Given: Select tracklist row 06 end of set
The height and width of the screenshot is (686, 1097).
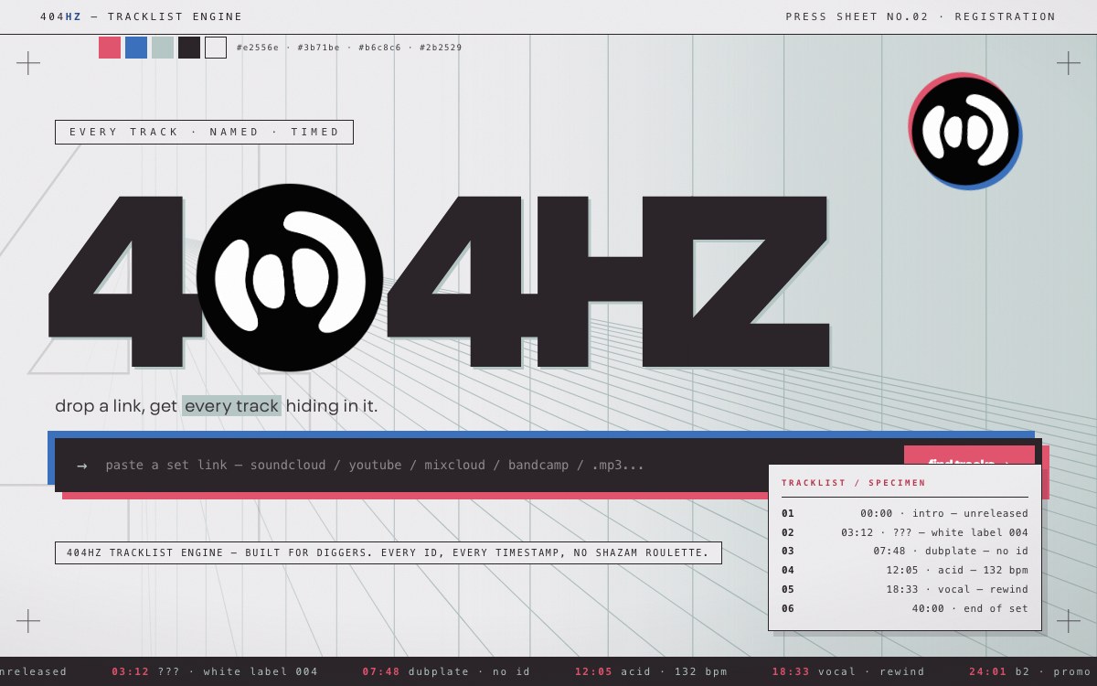Looking at the screenshot, I should click(905, 608).
